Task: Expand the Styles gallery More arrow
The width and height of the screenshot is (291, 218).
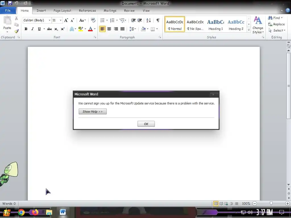Action: 249,30
